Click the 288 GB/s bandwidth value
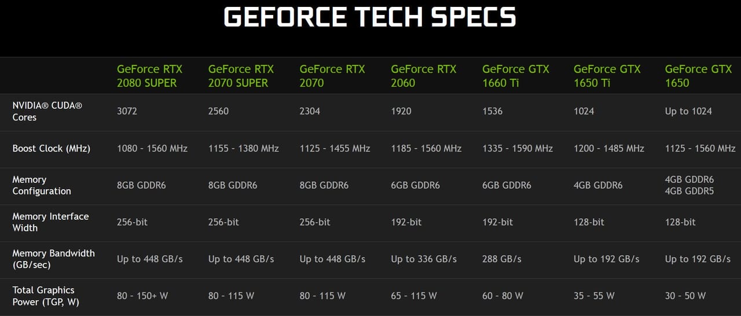The height and width of the screenshot is (316, 741). [x=502, y=259]
